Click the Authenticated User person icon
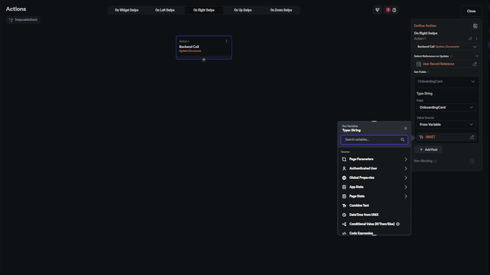Viewport: 490px width, 275px height. [344, 169]
